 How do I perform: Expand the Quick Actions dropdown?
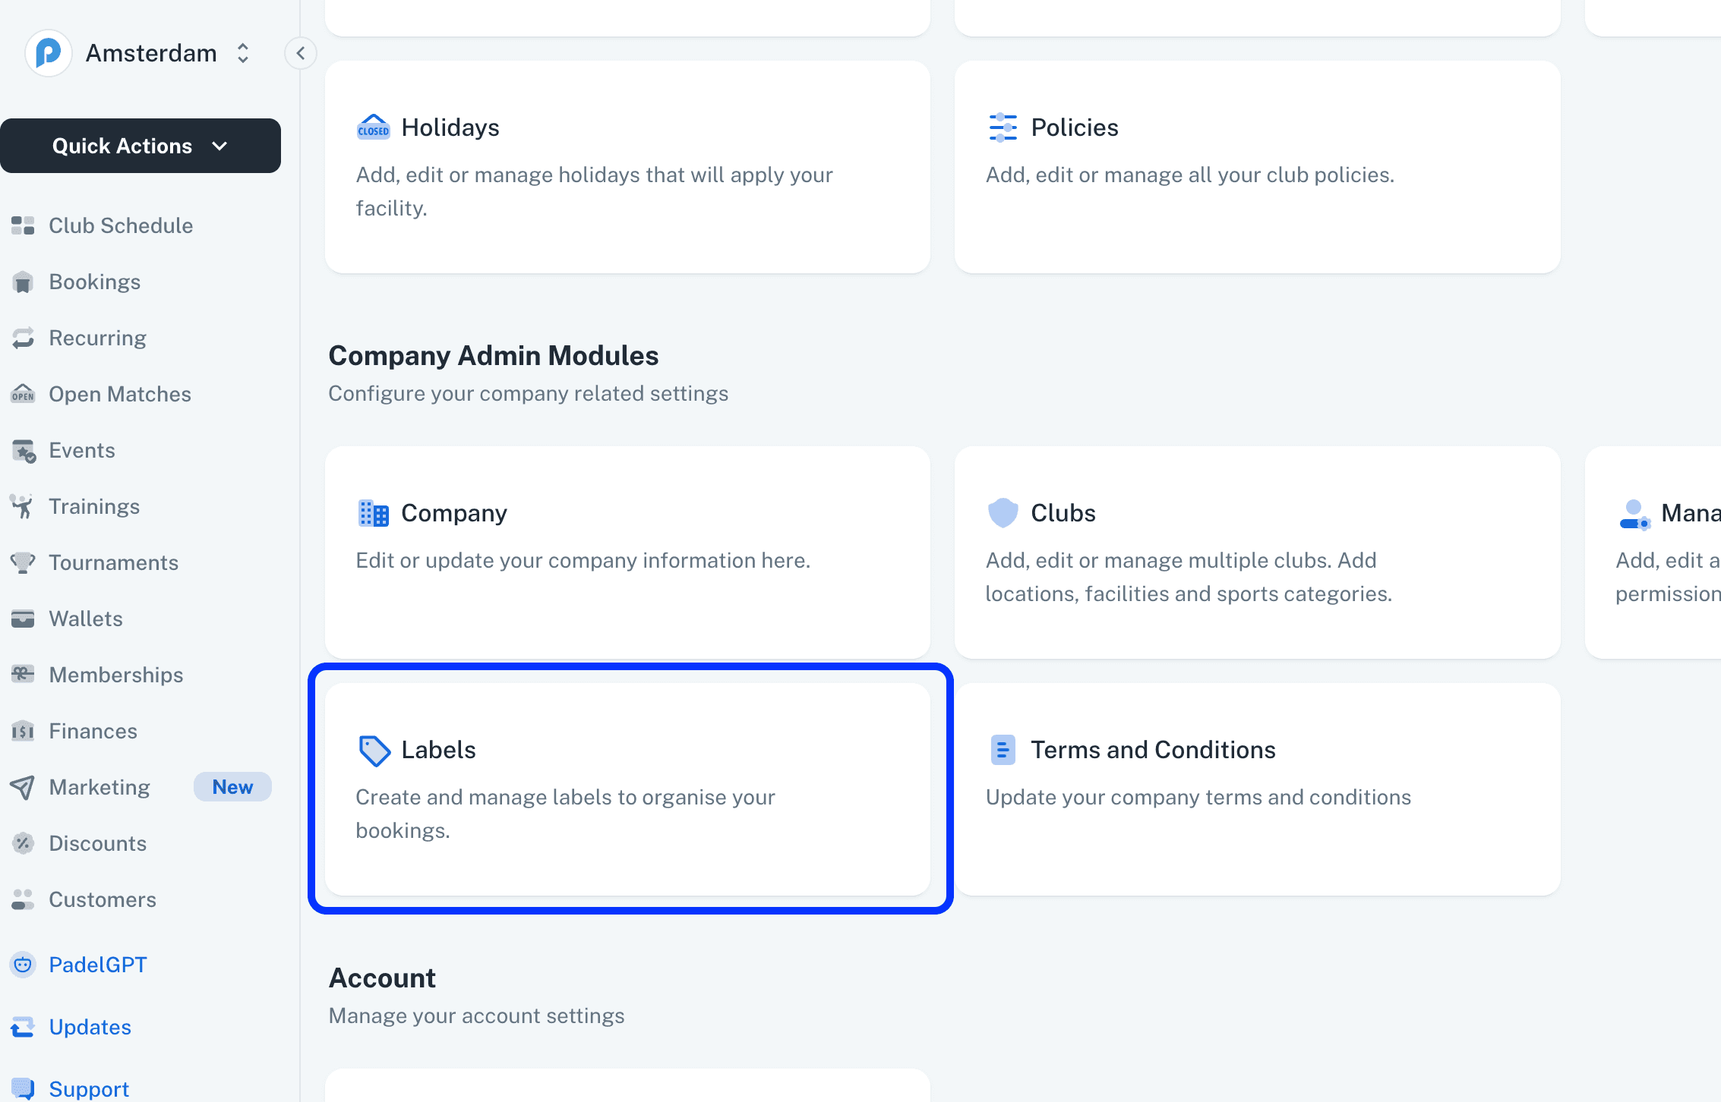(141, 146)
